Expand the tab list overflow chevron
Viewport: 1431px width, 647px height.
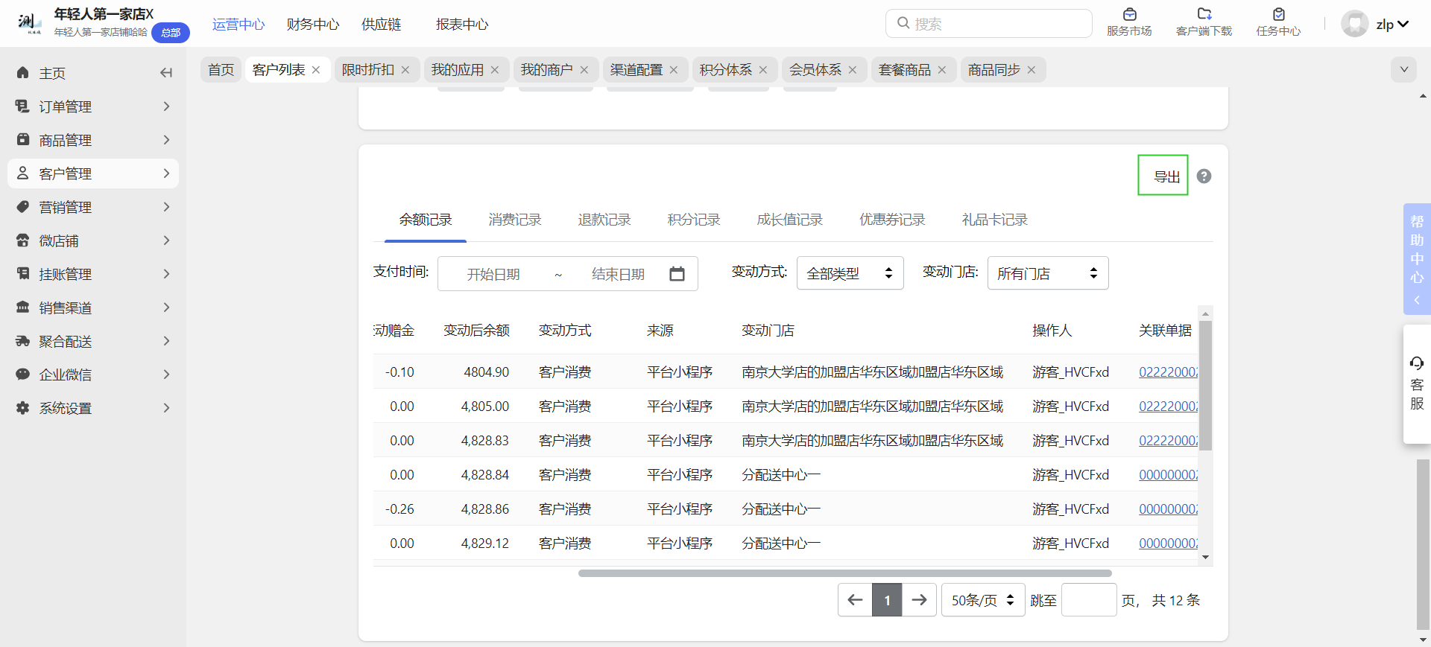pyautogui.click(x=1403, y=70)
